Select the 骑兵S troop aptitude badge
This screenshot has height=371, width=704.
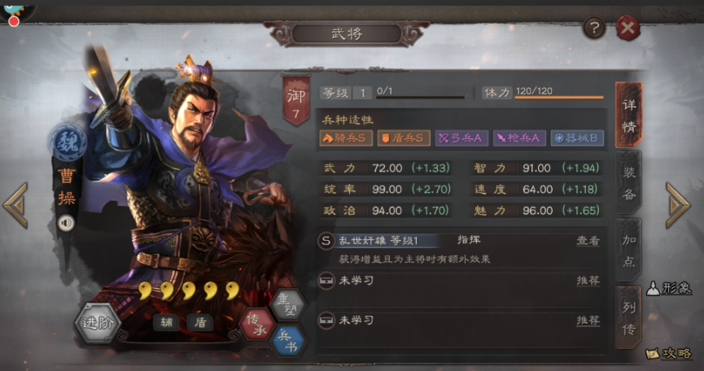(346, 138)
